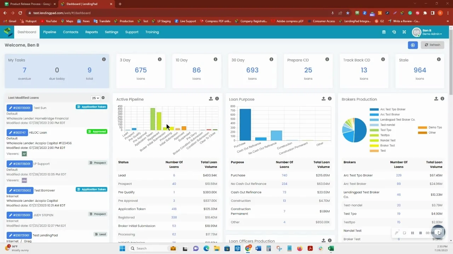Switch to the Reports tab
This screenshot has width=453, height=254.
pyautogui.click(x=91, y=32)
